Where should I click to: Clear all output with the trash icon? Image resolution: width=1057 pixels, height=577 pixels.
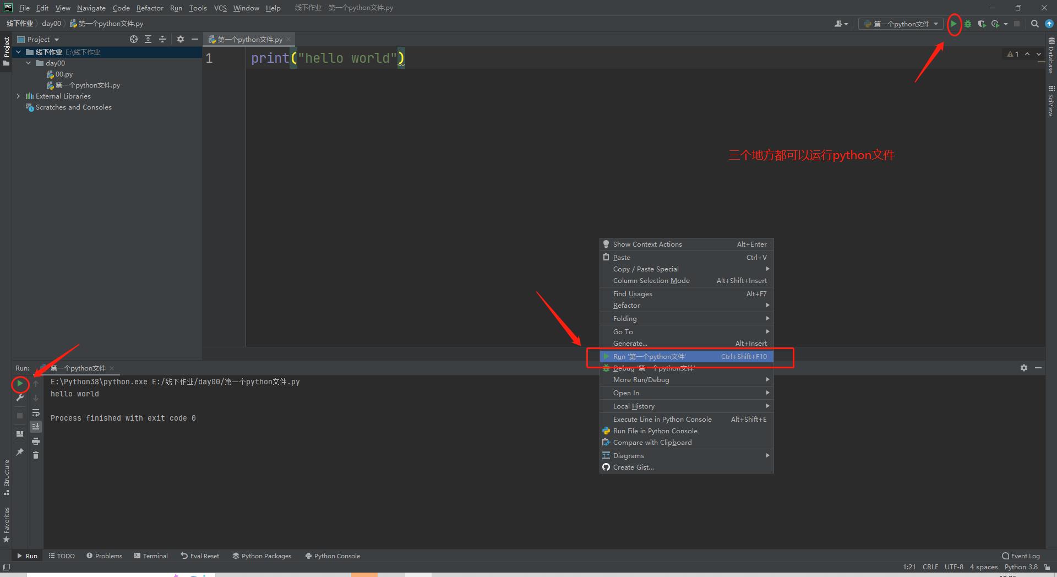36,455
